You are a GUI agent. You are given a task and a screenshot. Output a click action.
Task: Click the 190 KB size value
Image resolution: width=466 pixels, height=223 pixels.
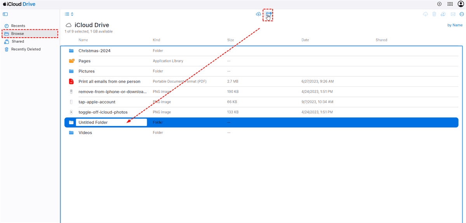(x=233, y=92)
